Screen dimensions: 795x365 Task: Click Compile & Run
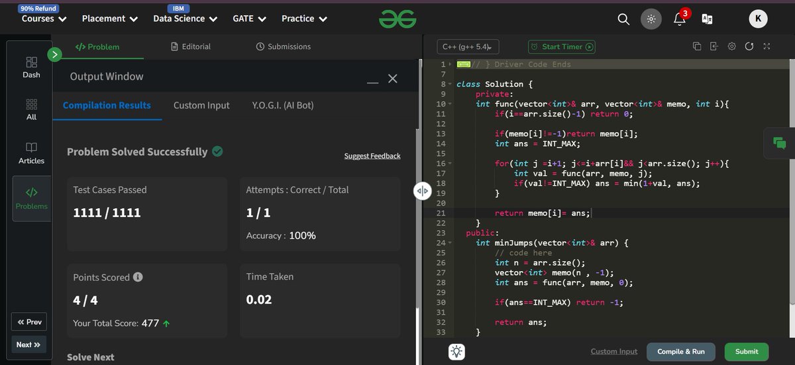pos(681,352)
